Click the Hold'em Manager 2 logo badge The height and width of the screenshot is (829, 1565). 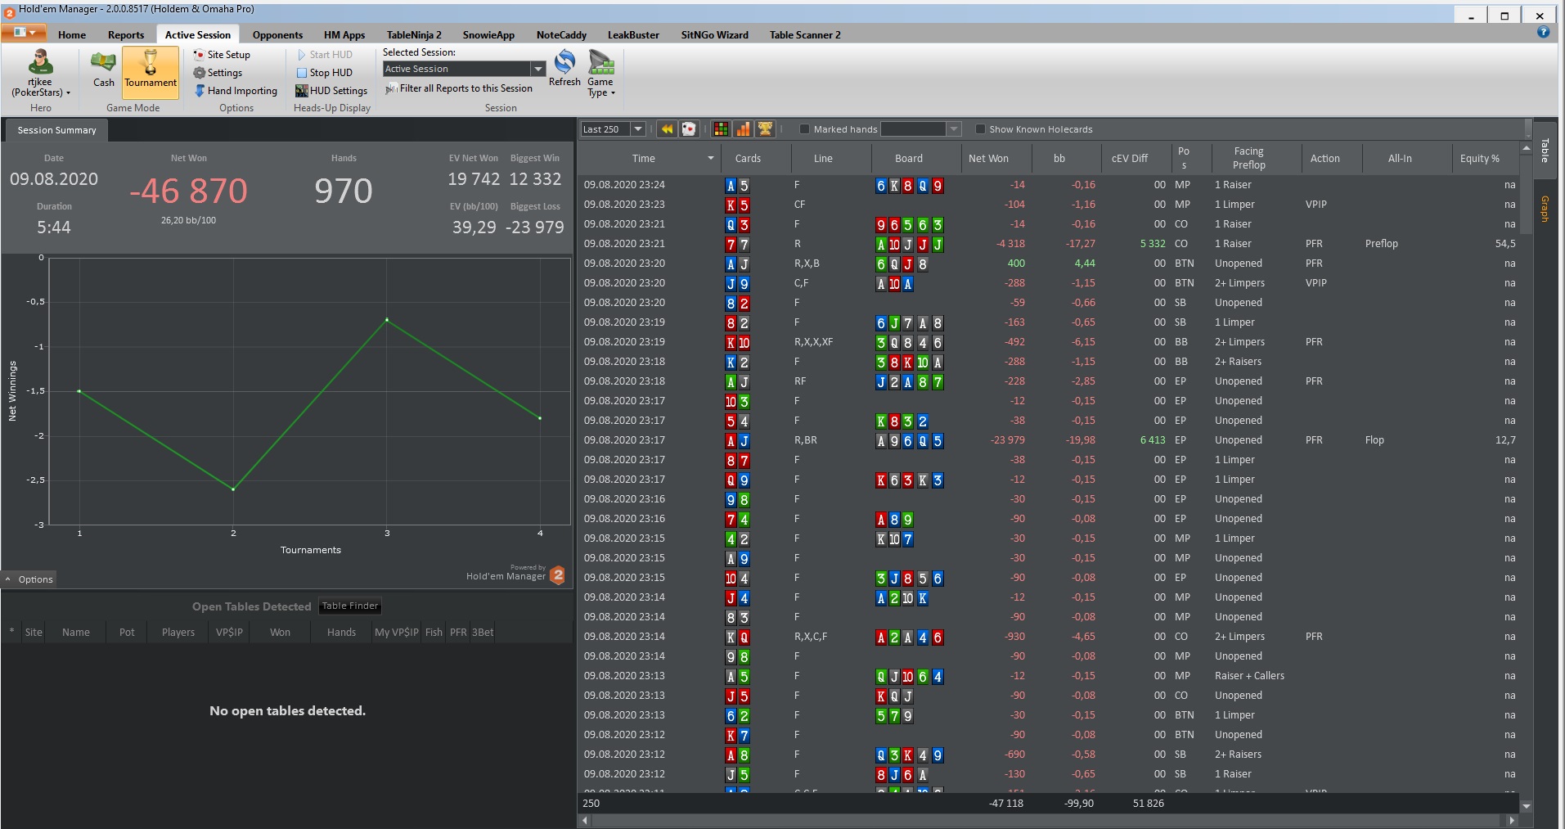558,575
